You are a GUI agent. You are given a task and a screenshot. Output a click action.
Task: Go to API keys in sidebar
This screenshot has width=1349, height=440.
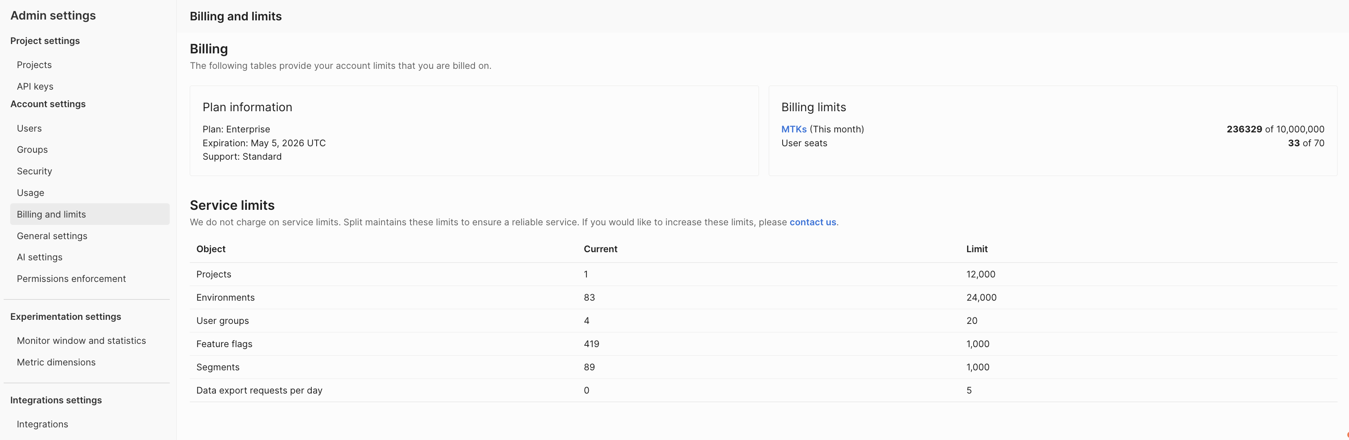click(x=35, y=86)
